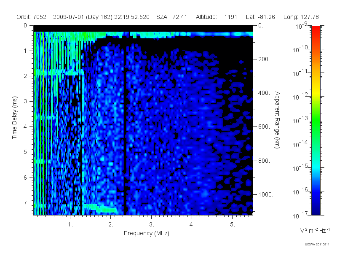The image size is (337, 253).
Task: Click the 10⁻⁹ color bar label
Action: pos(302,26)
